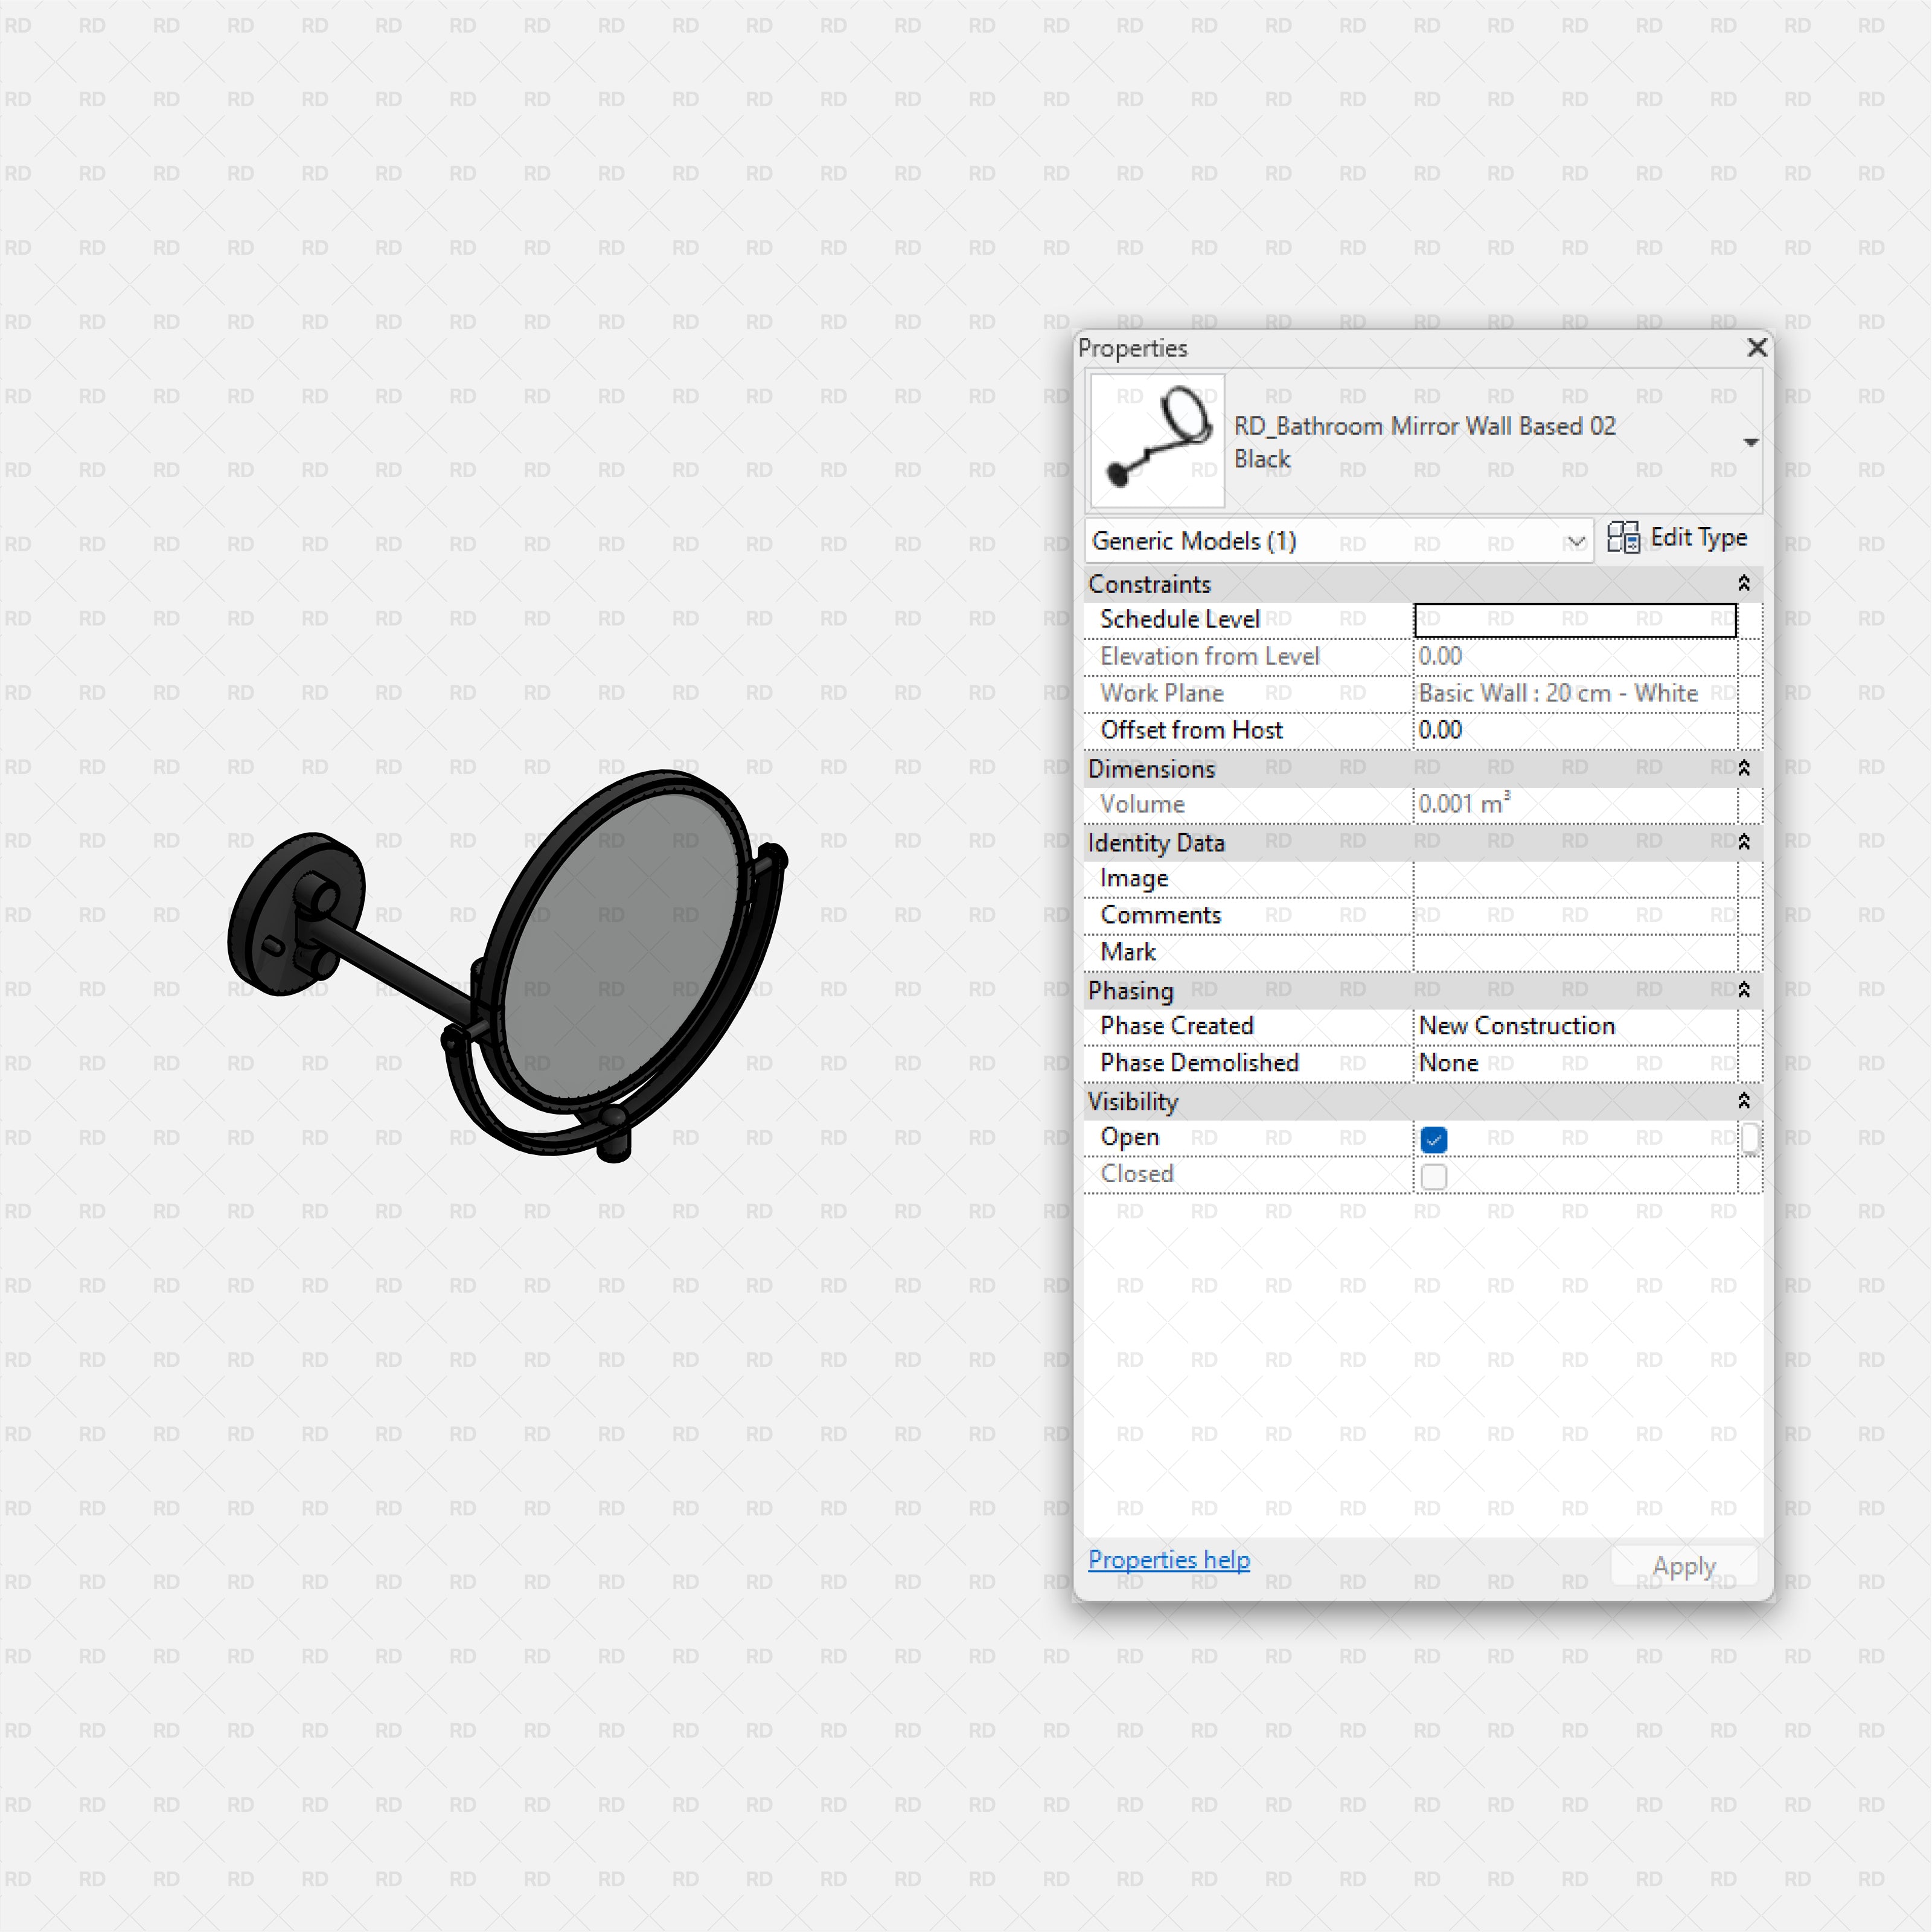Check the Closed visibility checkbox

point(1433,1176)
